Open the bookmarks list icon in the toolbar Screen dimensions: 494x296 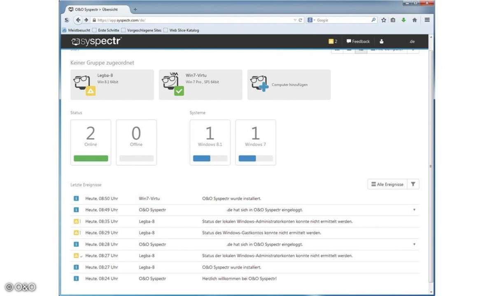393,20
